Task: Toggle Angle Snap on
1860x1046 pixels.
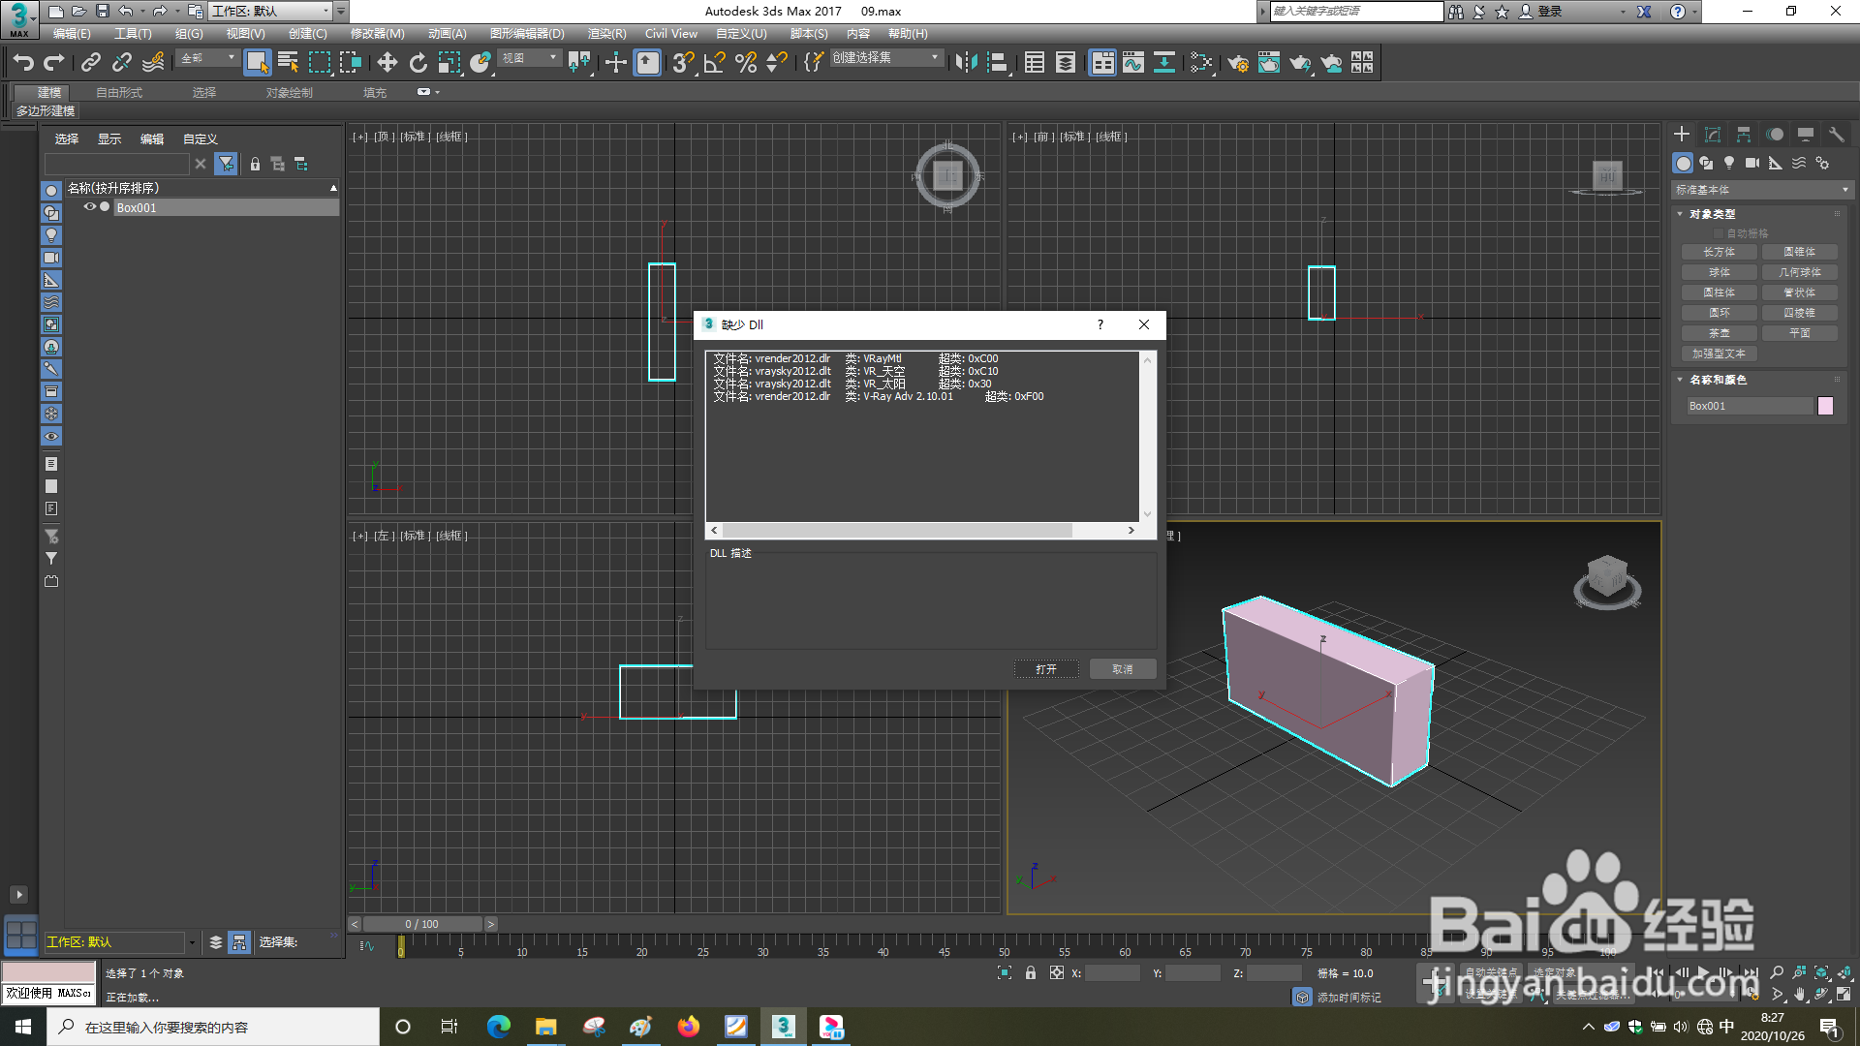Action: [713, 62]
